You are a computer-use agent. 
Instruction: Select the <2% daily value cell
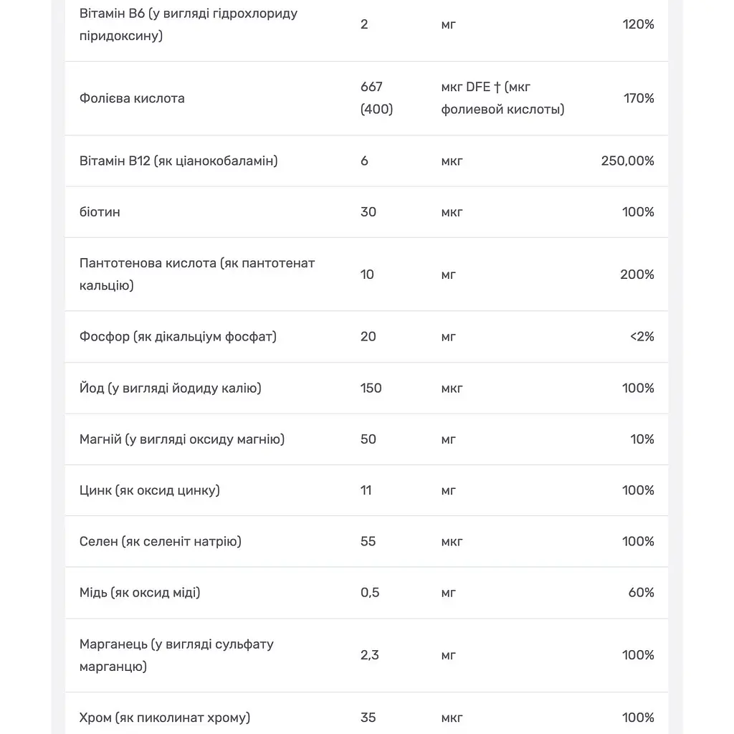pyautogui.click(x=642, y=337)
